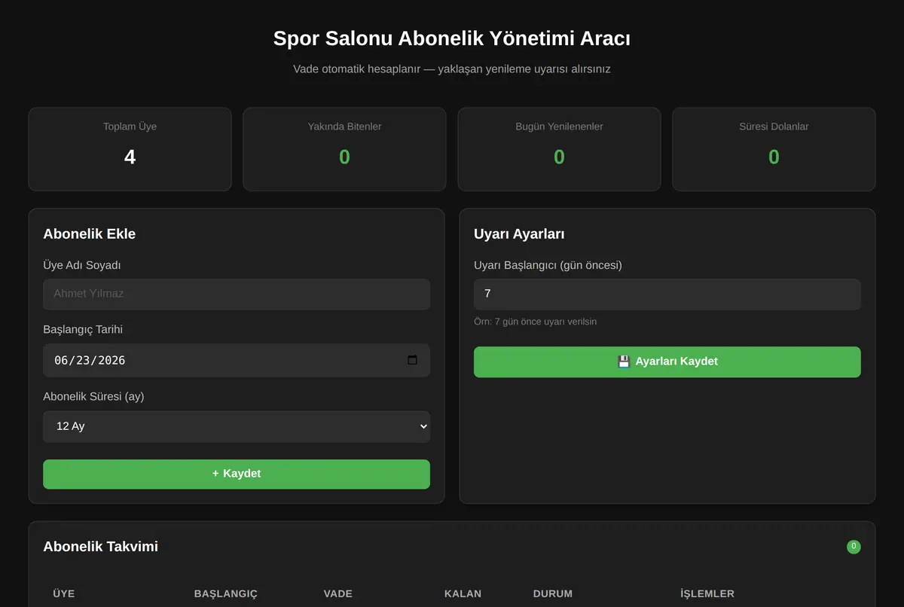Open the calendar picker in Başlangıç Tarihi
Screen dimensions: 904x607
(x=412, y=360)
